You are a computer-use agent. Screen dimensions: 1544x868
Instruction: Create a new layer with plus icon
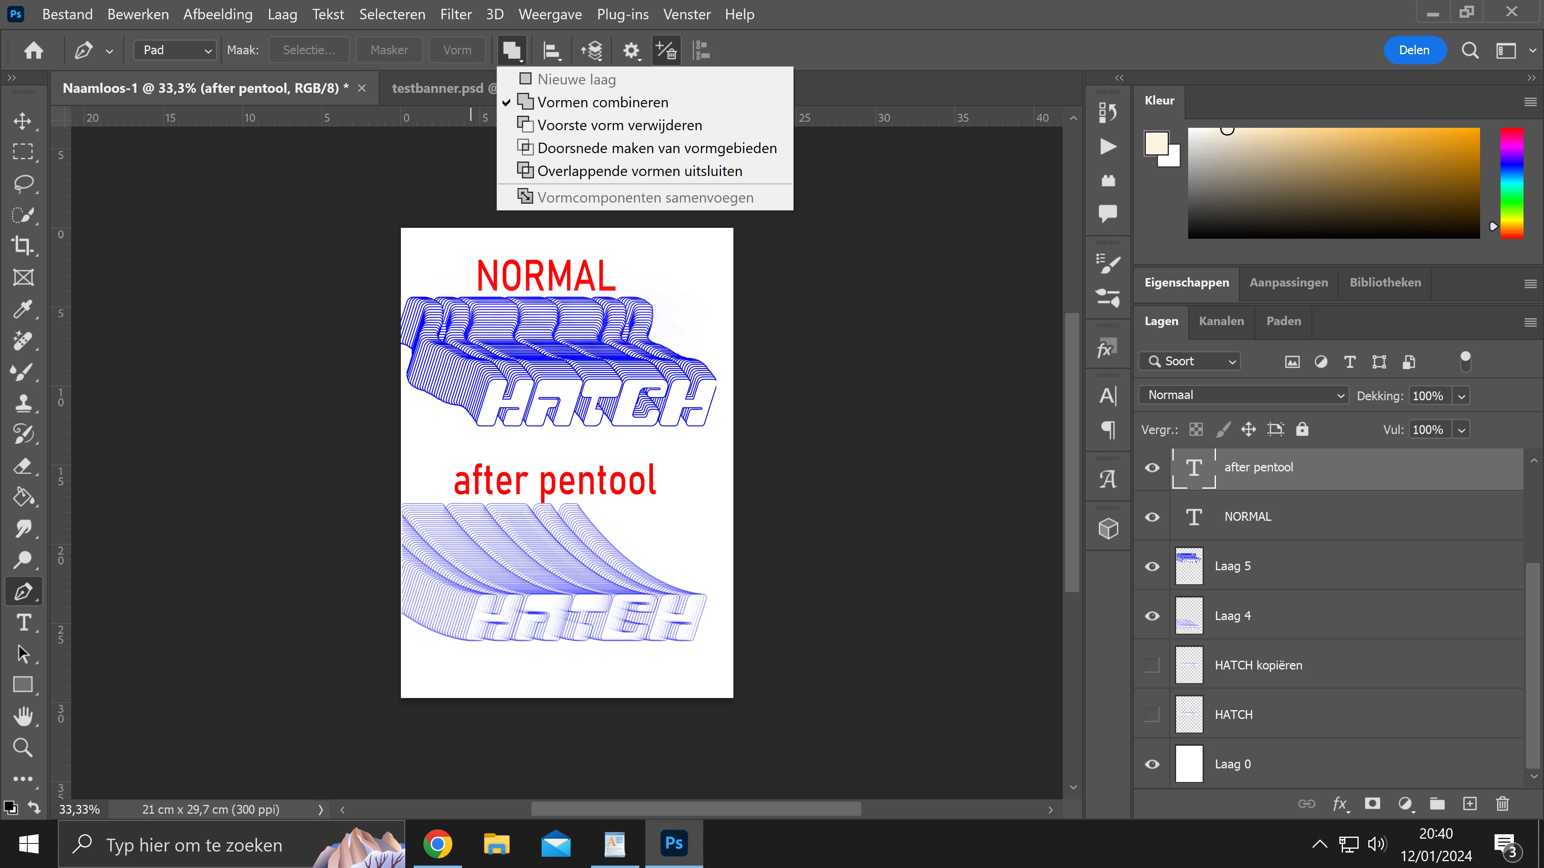1469,803
